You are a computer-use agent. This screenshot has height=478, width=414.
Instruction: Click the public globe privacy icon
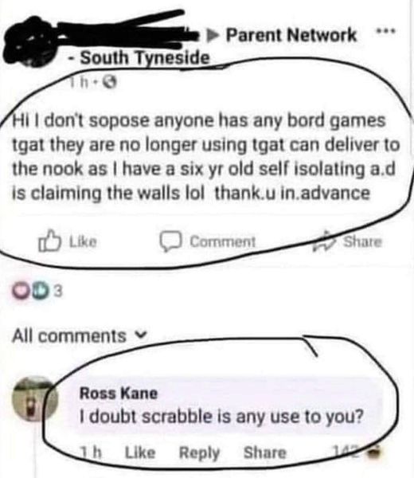pos(111,82)
